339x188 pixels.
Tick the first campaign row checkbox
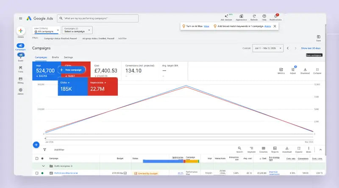[37, 173]
